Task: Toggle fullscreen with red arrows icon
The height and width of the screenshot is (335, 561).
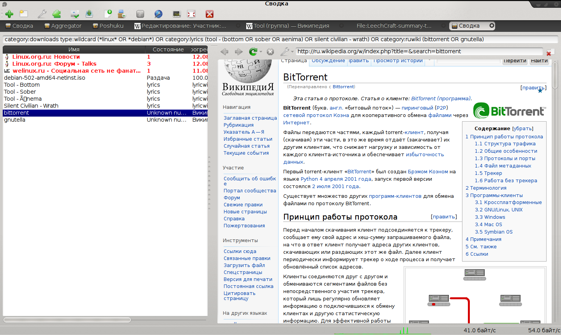Action: [191, 14]
